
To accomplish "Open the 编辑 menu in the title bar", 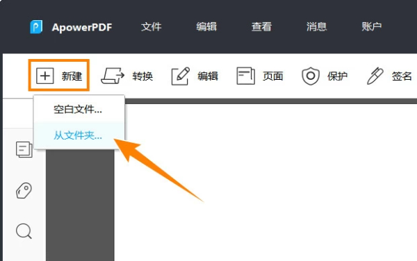I will (206, 27).
